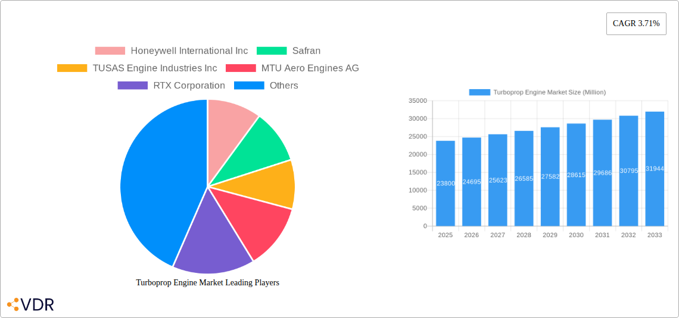Click the 35000 y-axis label

click(x=418, y=100)
